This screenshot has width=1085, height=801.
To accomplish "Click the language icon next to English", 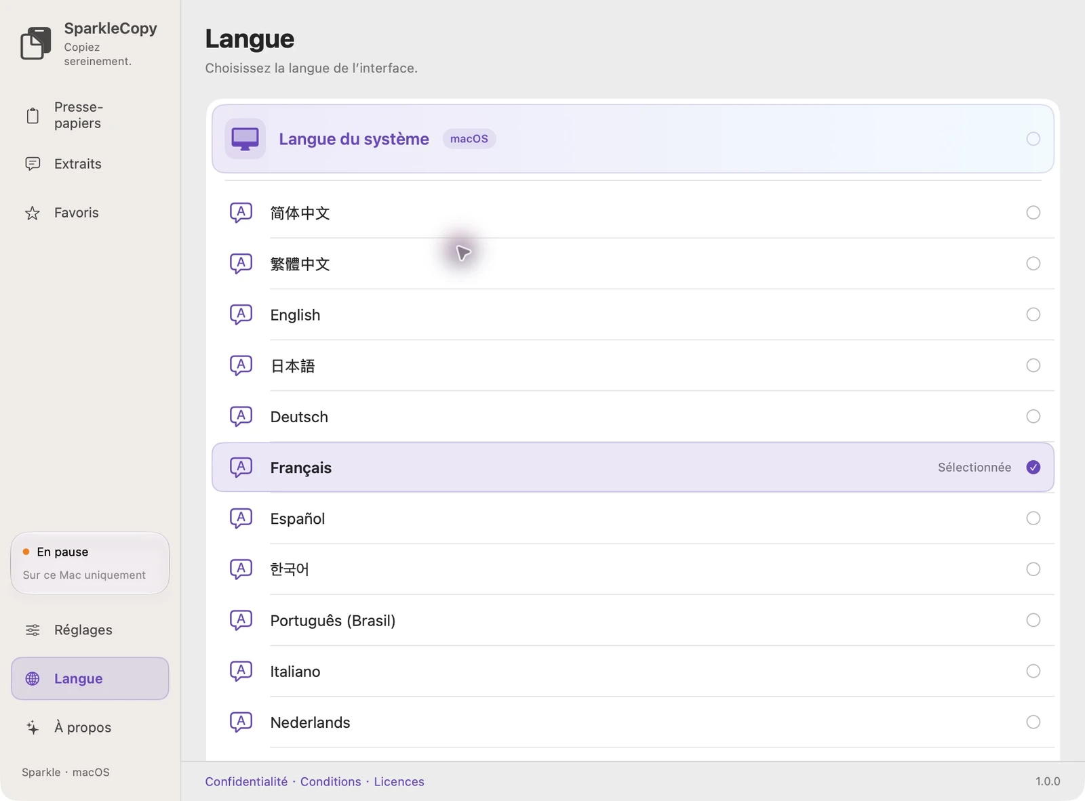I will pyautogui.click(x=241, y=314).
